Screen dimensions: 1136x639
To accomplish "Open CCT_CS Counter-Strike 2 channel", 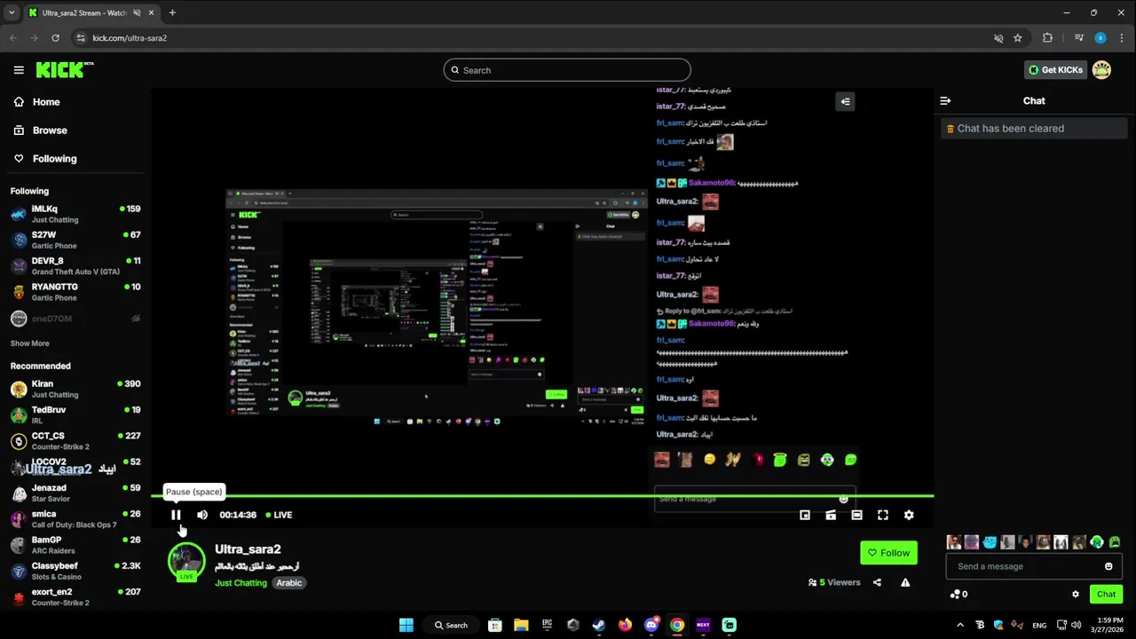I will point(75,441).
